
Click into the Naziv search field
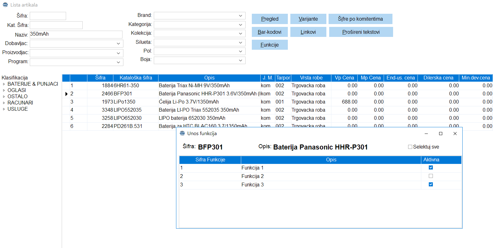pyautogui.click(x=76, y=34)
